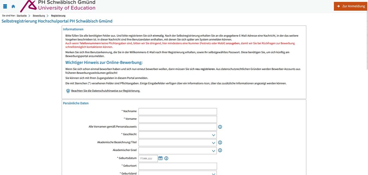Show info for Akademische Bezeichnung/Titel
The height and width of the screenshot is (175, 368).
(x=220, y=143)
